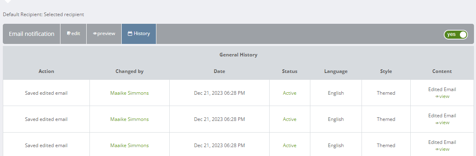Viewport: 476px width, 156px height.
Task: Click the view eye icon in the first history row
Action: (x=437, y=96)
